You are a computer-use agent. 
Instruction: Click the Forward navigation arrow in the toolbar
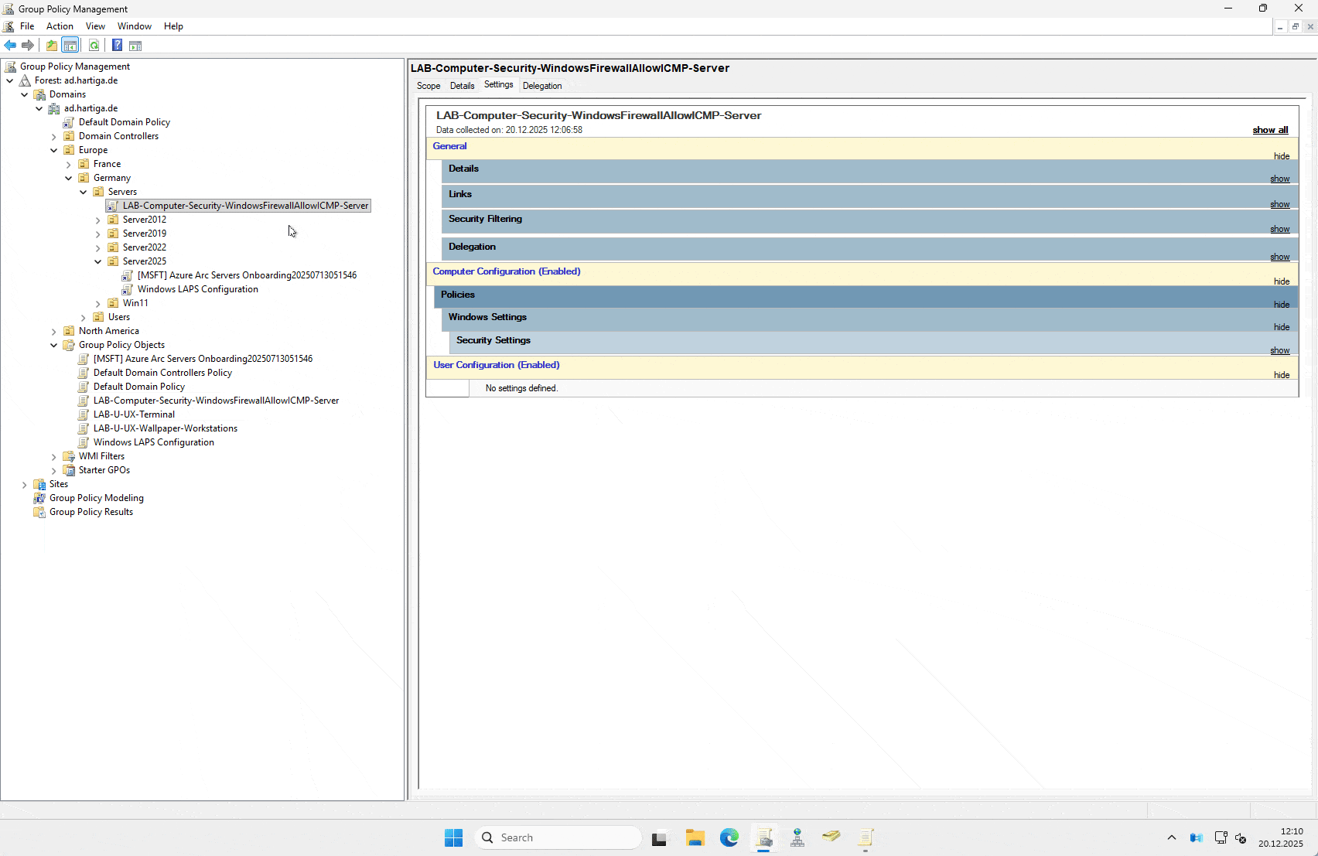pyautogui.click(x=28, y=45)
